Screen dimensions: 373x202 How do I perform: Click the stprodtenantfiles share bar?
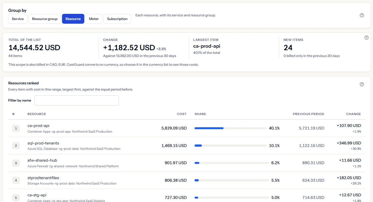pyautogui.click(x=232, y=180)
